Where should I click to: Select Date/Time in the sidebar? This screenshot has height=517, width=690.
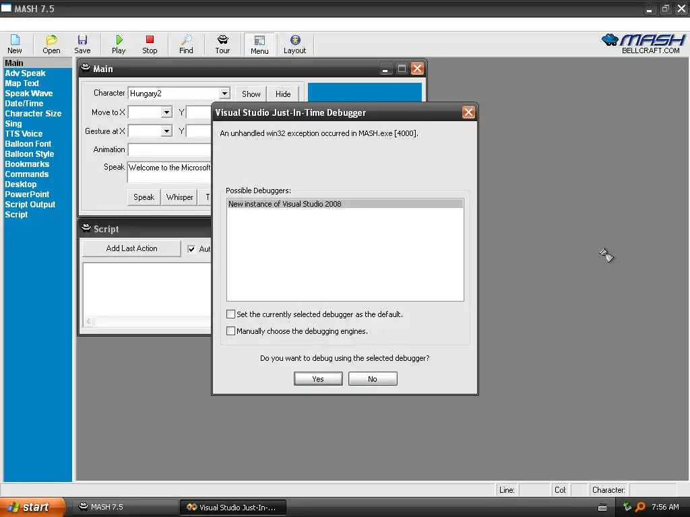click(x=24, y=103)
